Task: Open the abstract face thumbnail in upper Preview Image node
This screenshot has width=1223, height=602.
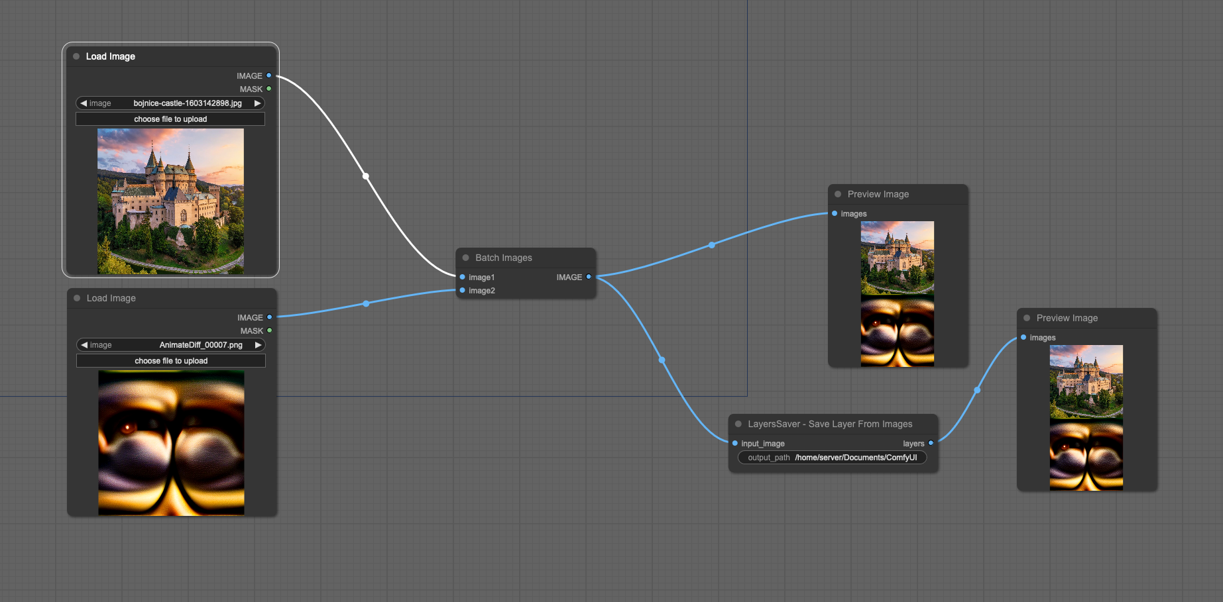Action: [x=898, y=330]
